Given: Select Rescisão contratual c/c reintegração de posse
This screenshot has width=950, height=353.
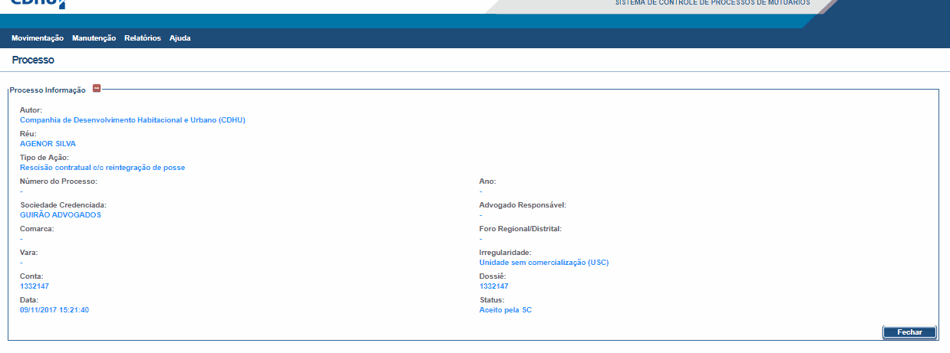Looking at the screenshot, I should [x=102, y=168].
